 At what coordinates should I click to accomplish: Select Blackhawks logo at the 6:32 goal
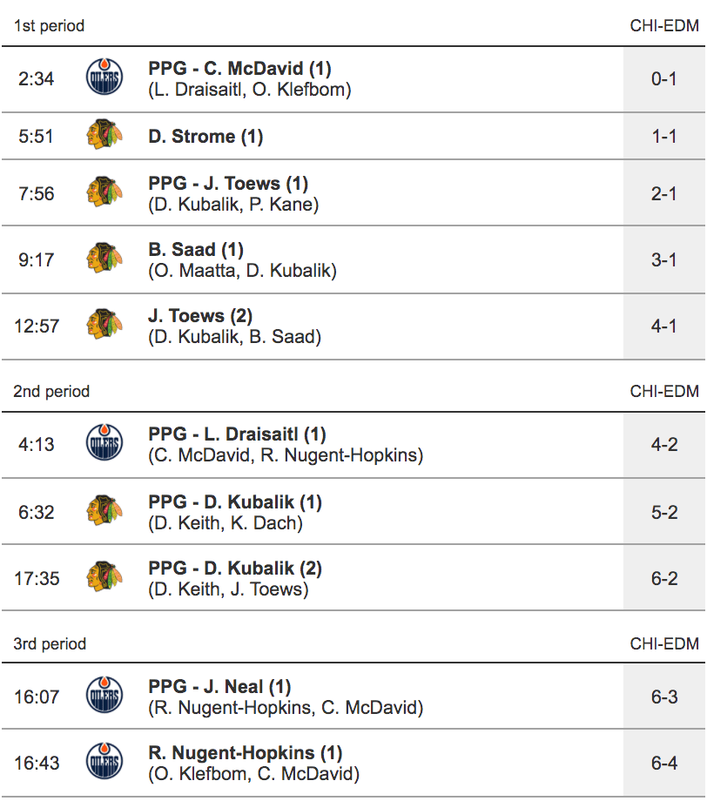pyautogui.click(x=104, y=512)
